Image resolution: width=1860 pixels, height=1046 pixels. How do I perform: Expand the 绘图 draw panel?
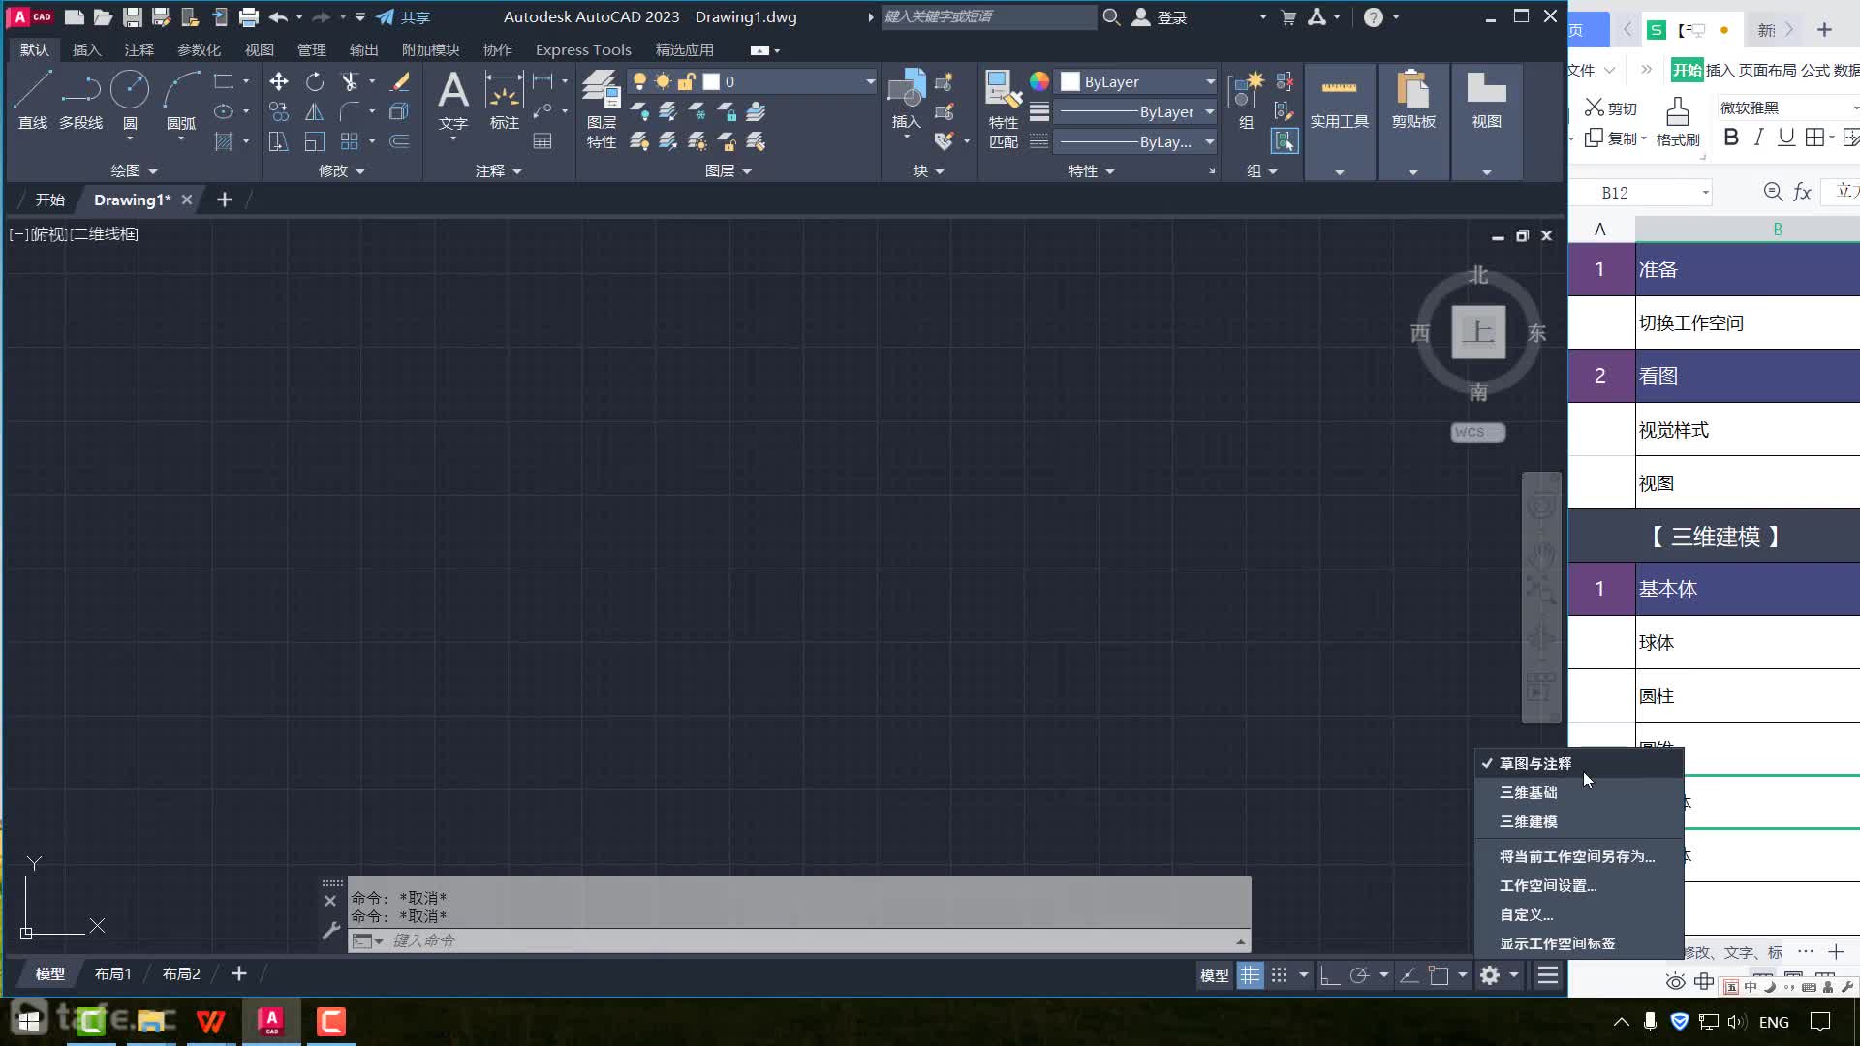[134, 170]
